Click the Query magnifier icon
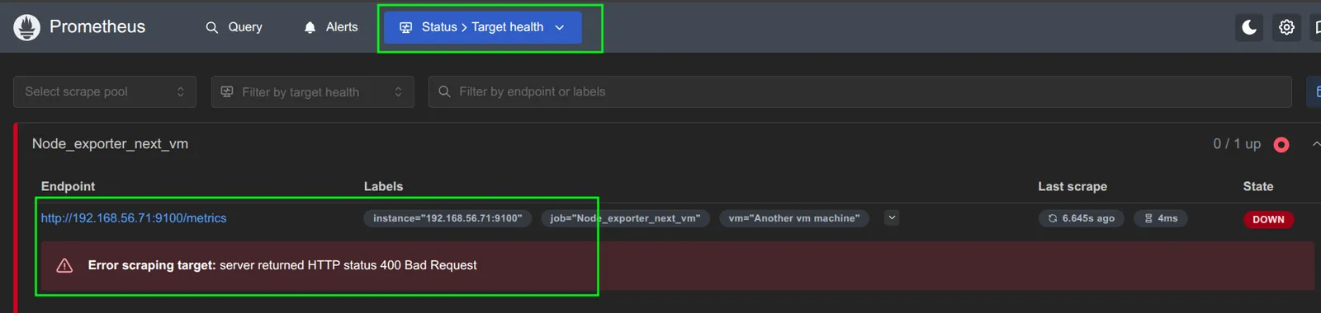The height and width of the screenshot is (313, 1321). [x=212, y=27]
